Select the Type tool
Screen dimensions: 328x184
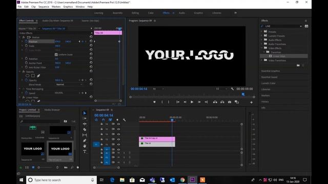(x=85, y=152)
